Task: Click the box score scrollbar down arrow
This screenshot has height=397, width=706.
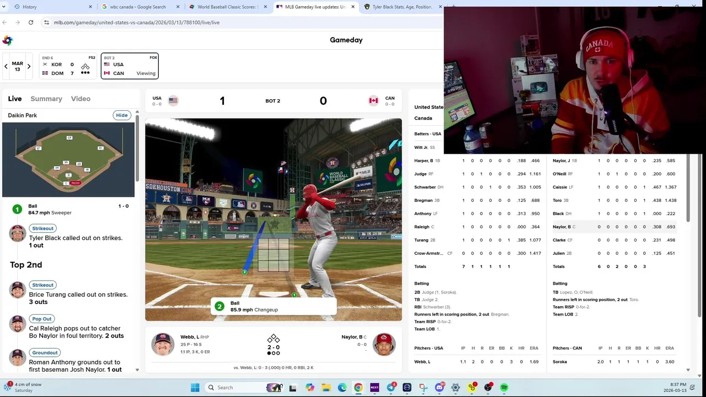Action: tap(688, 370)
